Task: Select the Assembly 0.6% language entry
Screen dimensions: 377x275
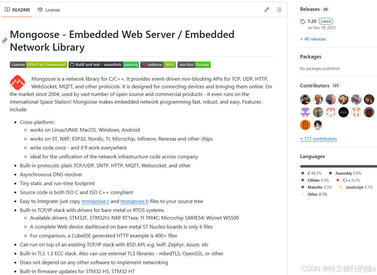Action: [x=345, y=173]
